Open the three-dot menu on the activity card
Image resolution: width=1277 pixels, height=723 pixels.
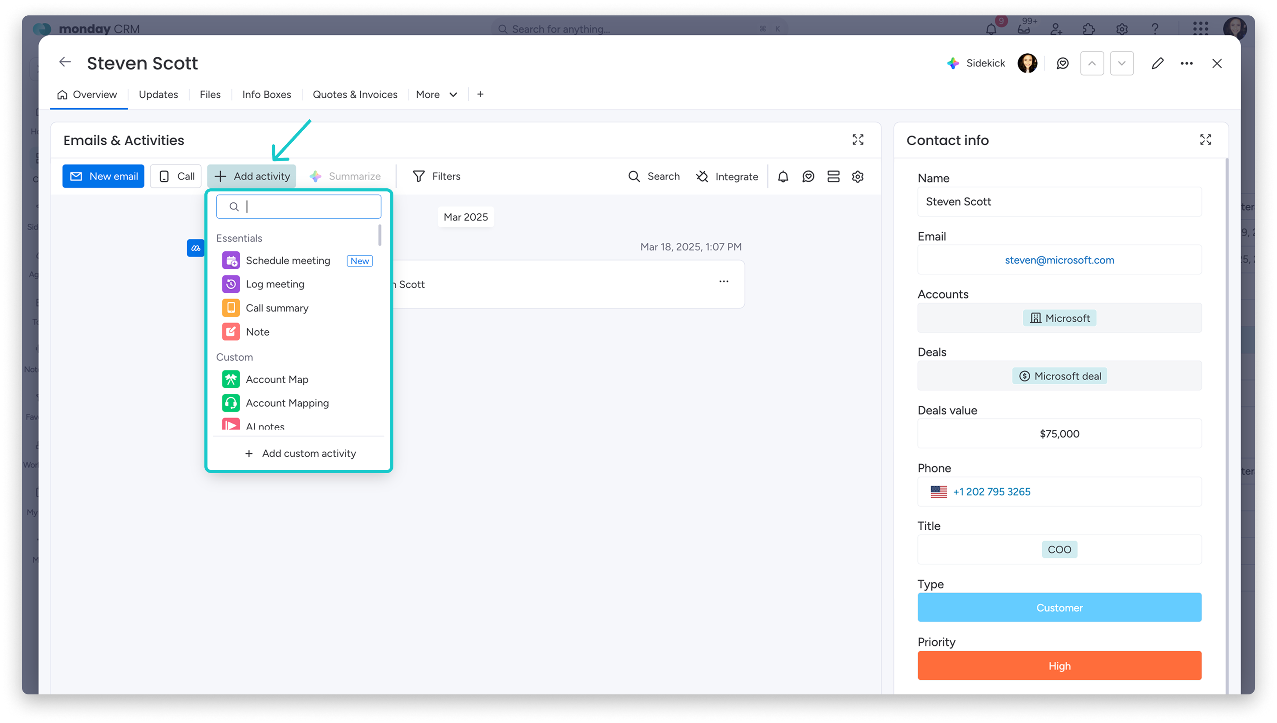[x=724, y=282]
